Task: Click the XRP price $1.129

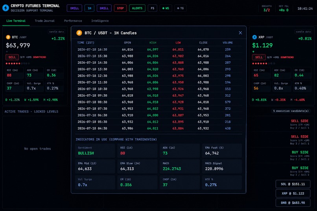Action: [262, 45]
